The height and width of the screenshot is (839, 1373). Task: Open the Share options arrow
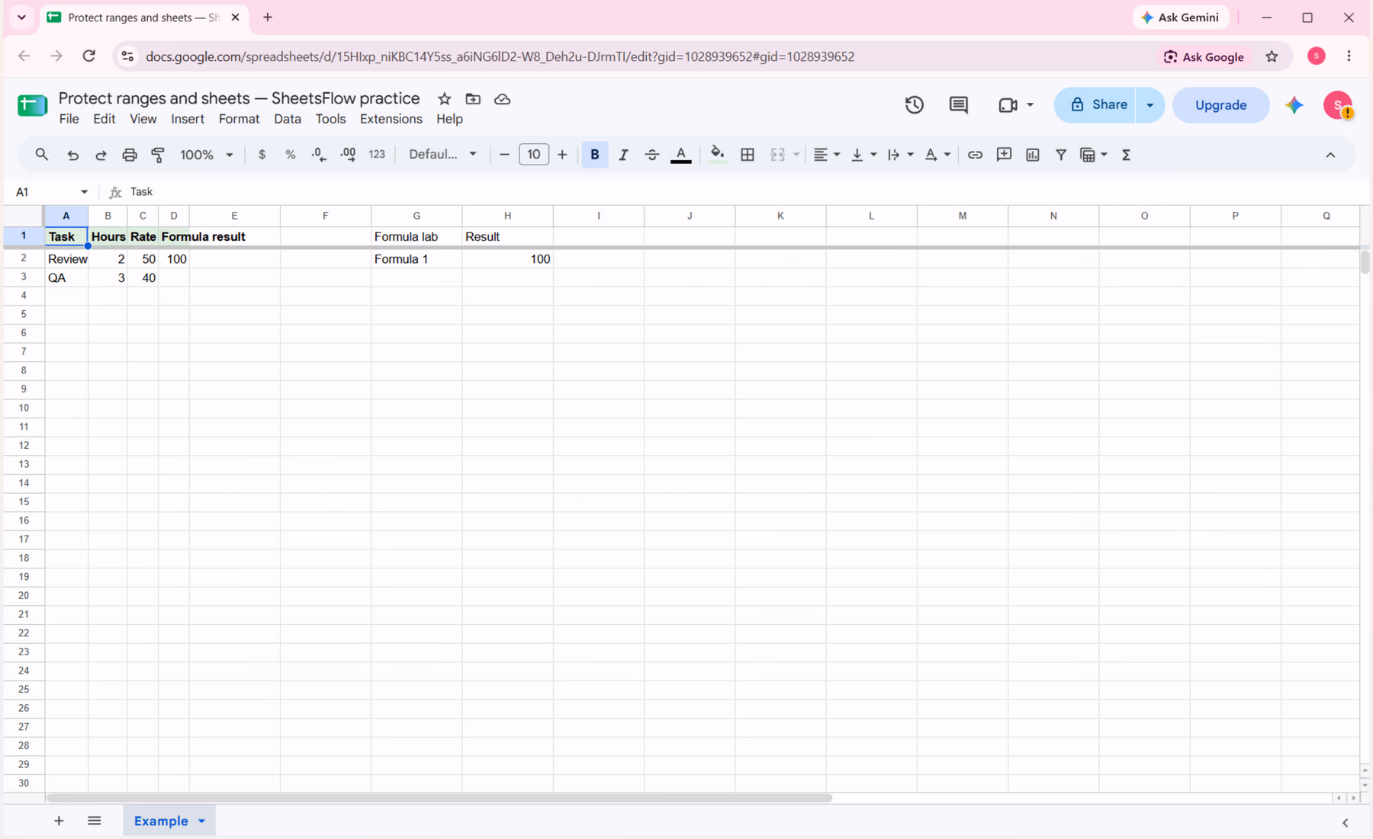(x=1150, y=105)
